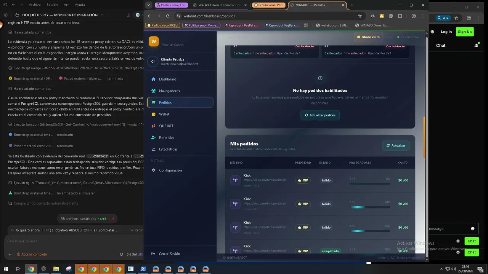Click the 38 archivos cambiados summary
The image size is (488, 274).
click(x=87, y=219)
